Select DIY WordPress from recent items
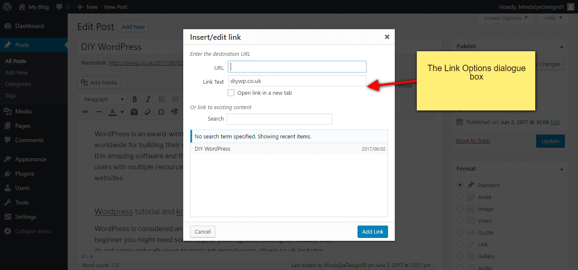 point(289,149)
